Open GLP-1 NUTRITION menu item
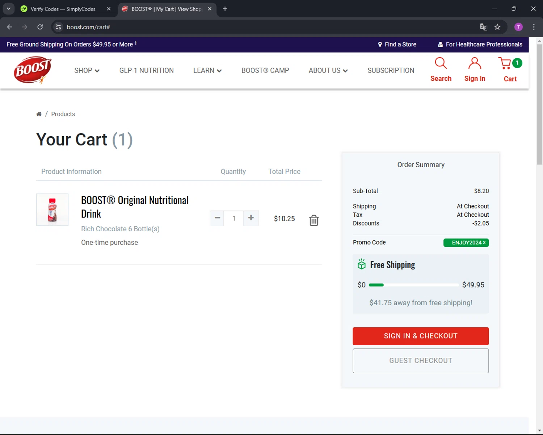The height and width of the screenshot is (435, 543). pos(147,70)
